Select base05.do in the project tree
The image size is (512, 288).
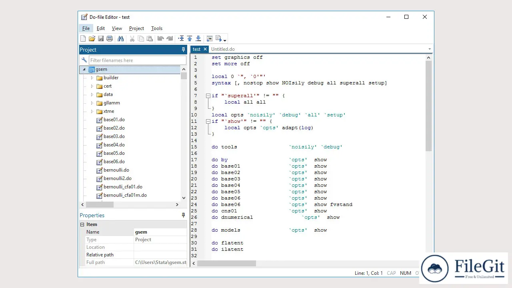click(114, 153)
